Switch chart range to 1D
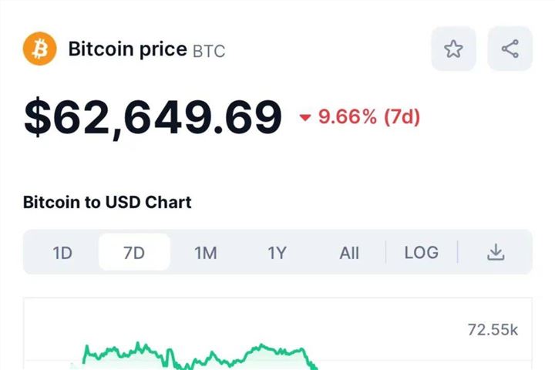The image size is (555, 370). [x=62, y=253]
